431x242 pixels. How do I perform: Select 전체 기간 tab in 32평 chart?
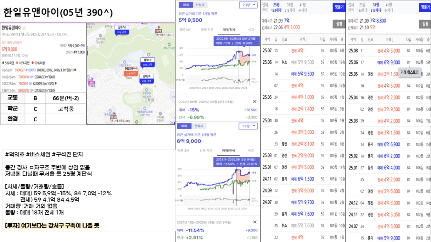[207, 150]
